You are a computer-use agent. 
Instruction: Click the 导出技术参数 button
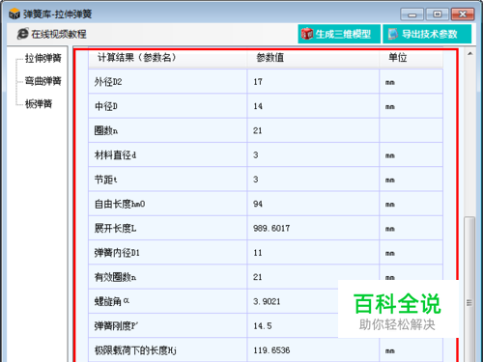tap(427, 34)
